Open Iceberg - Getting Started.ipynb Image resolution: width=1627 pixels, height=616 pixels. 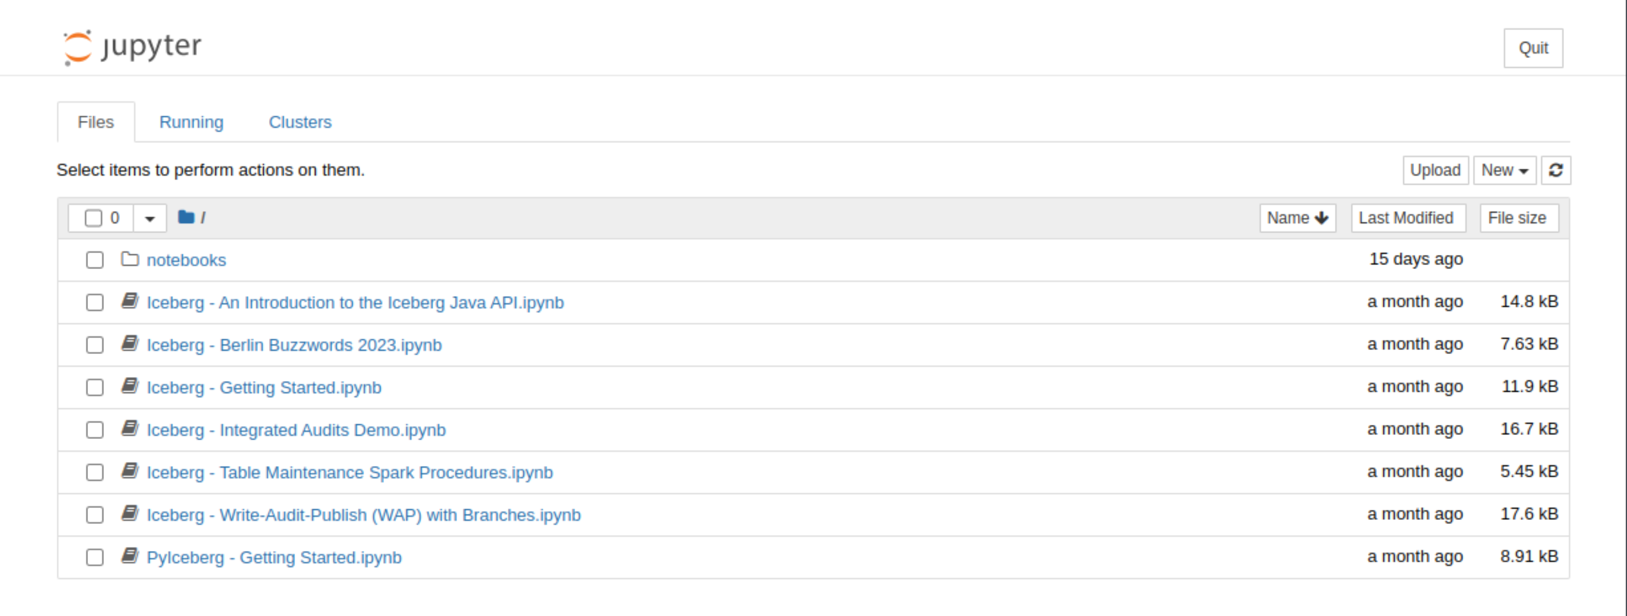click(x=264, y=387)
